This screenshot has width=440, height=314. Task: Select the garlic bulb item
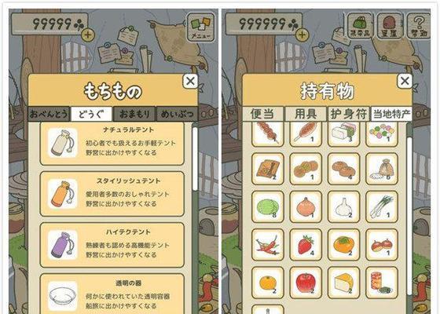coord(344,206)
